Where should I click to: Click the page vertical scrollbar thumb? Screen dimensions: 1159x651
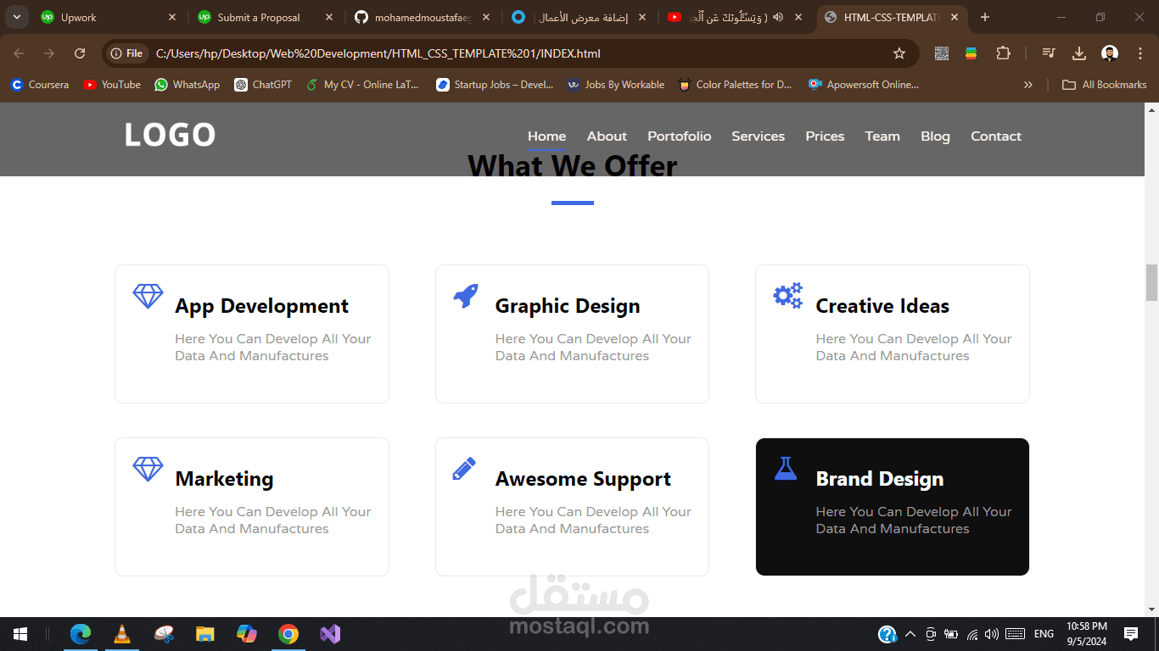(1151, 282)
